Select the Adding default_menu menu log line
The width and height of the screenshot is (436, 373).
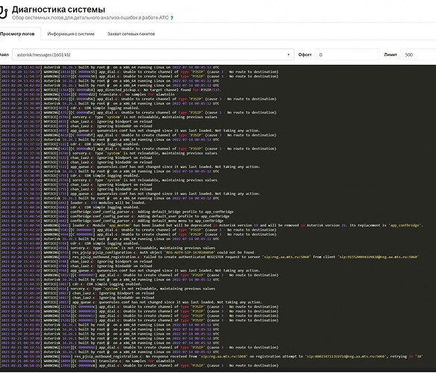tap(112, 221)
